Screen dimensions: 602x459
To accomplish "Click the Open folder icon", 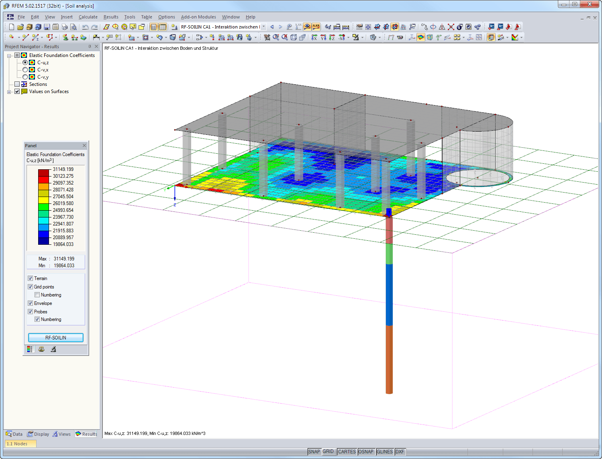I will coord(20,27).
